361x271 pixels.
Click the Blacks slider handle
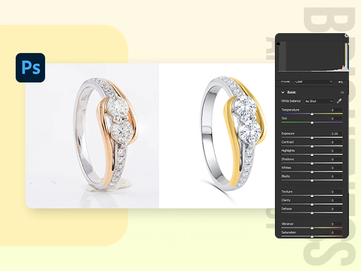click(312, 181)
